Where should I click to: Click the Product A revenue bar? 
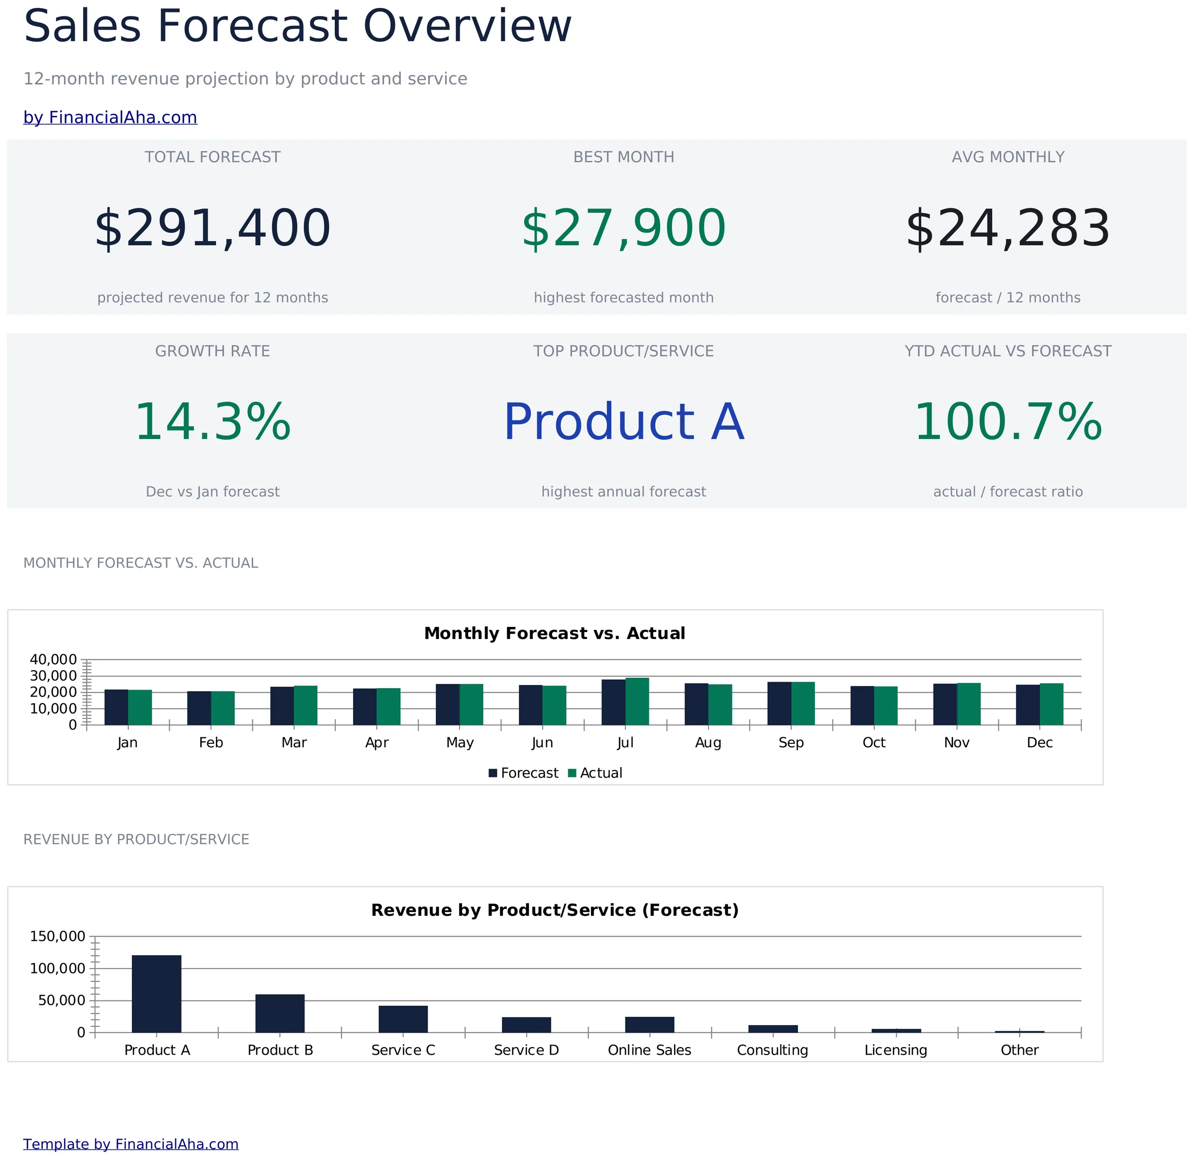[157, 993]
